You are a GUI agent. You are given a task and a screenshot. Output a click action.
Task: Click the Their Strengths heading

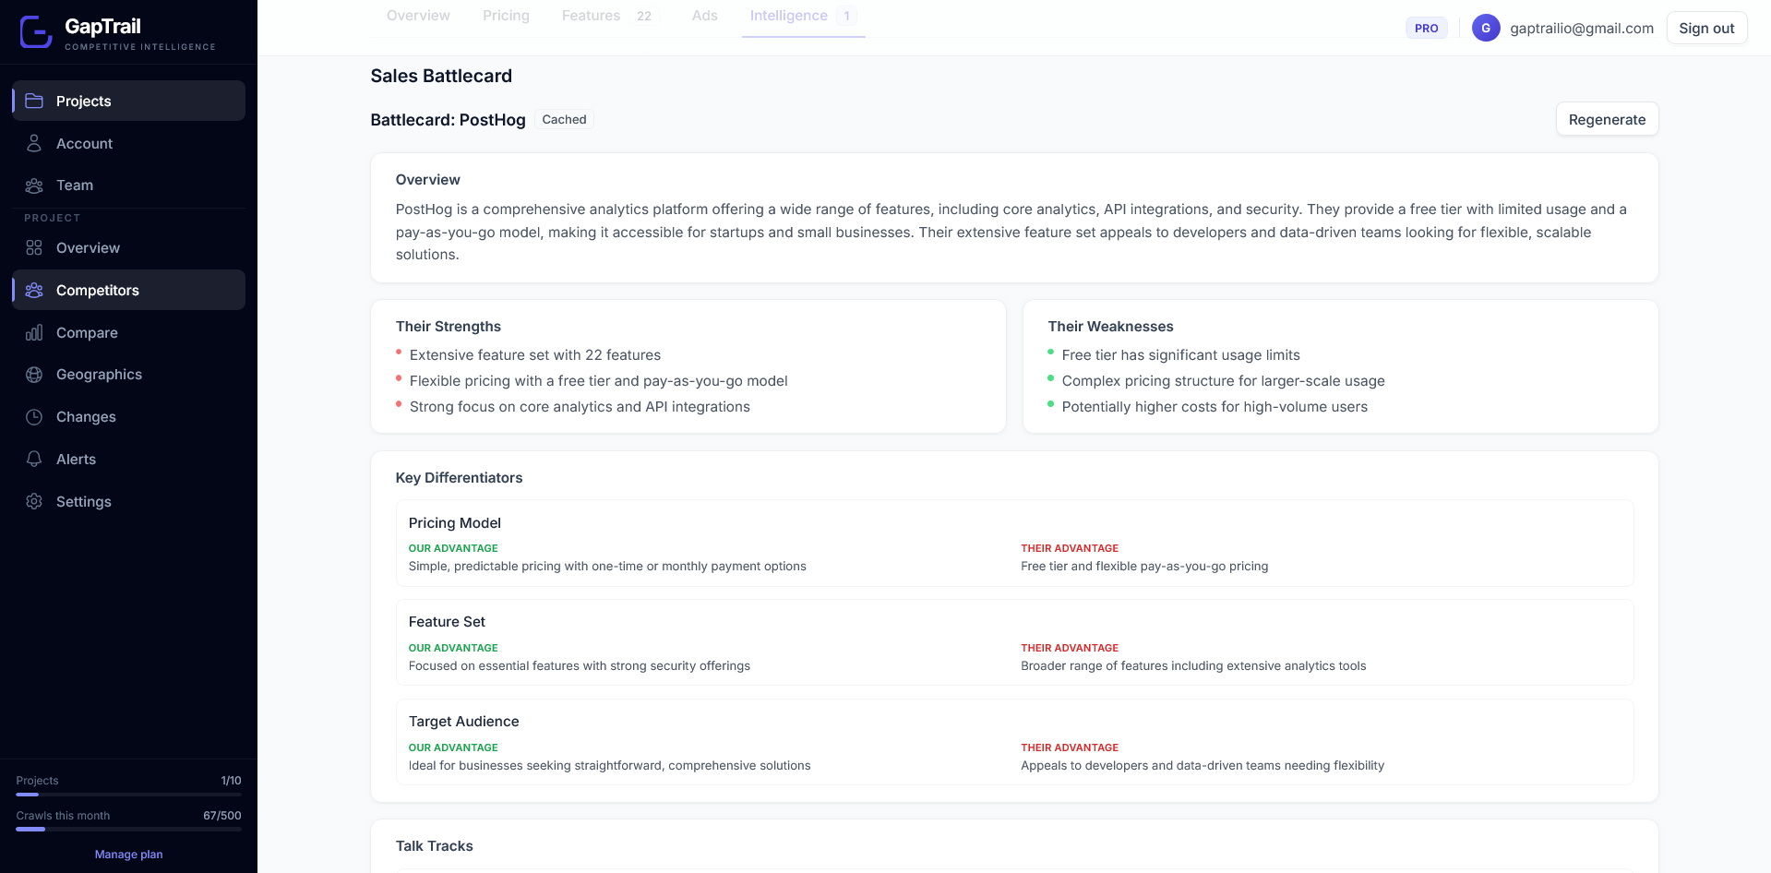coord(449,326)
